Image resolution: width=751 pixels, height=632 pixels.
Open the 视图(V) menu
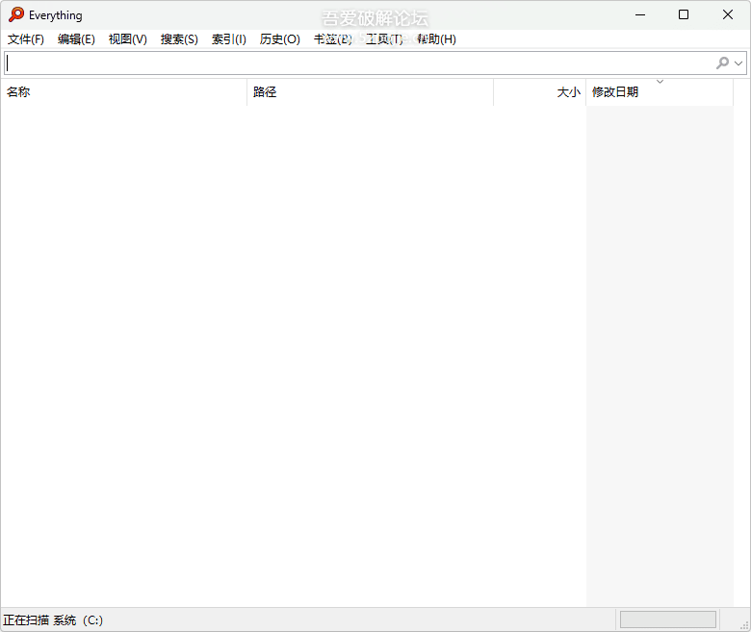pos(127,39)
